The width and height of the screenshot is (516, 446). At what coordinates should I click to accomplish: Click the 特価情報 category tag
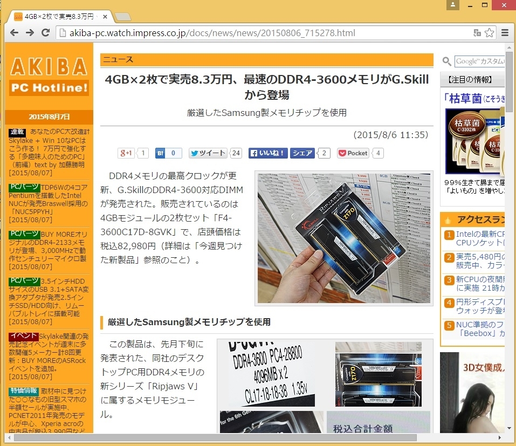[24, 391]
